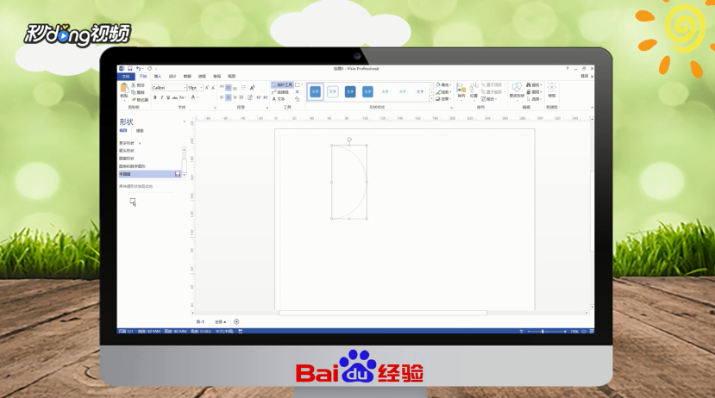Image resolution: width=715 pixels, height=398 pixels.
Task: Paste from the clipboard with 粘贴
Action: pos(124,90)
